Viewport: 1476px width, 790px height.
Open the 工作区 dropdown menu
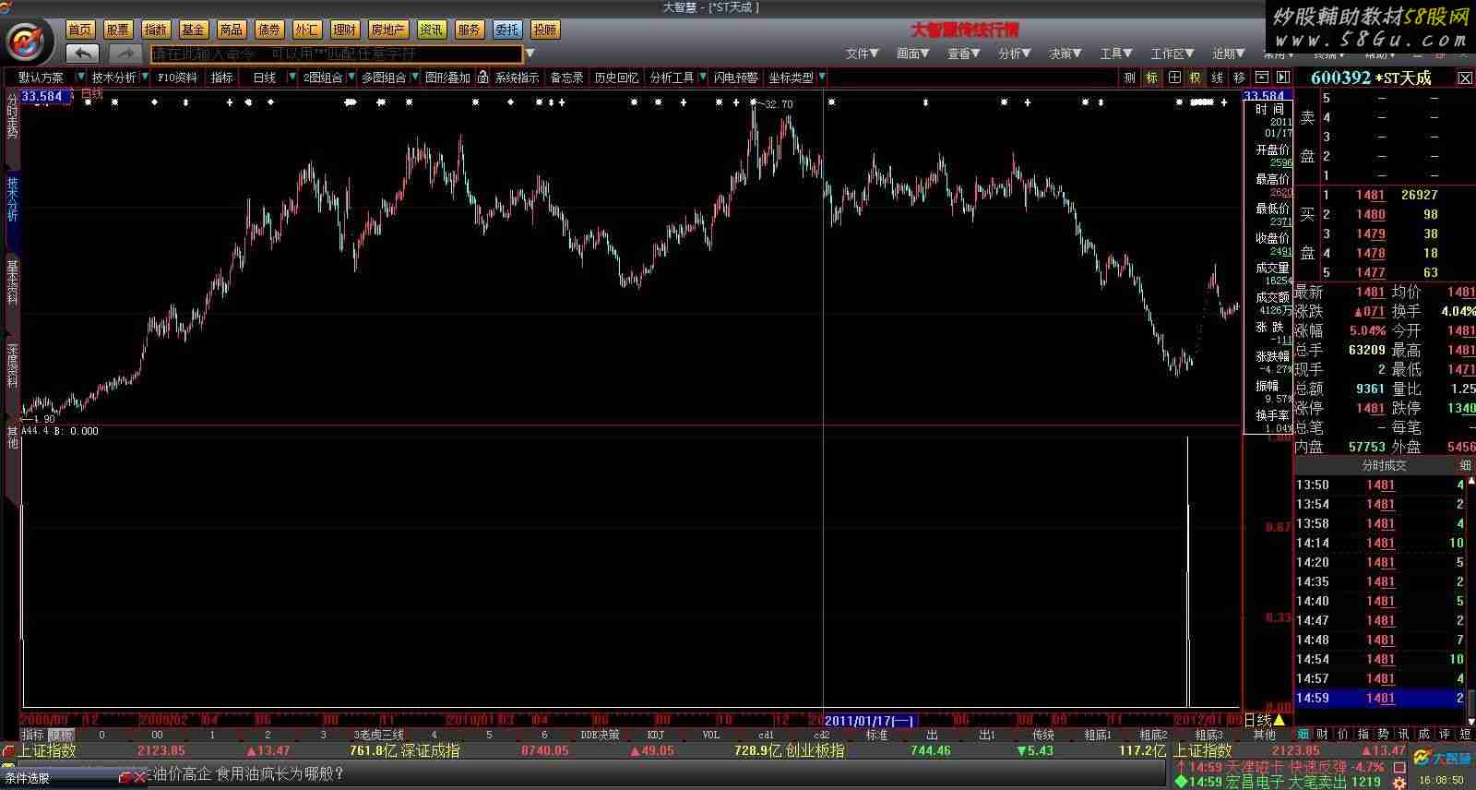tap(1172, 54)
